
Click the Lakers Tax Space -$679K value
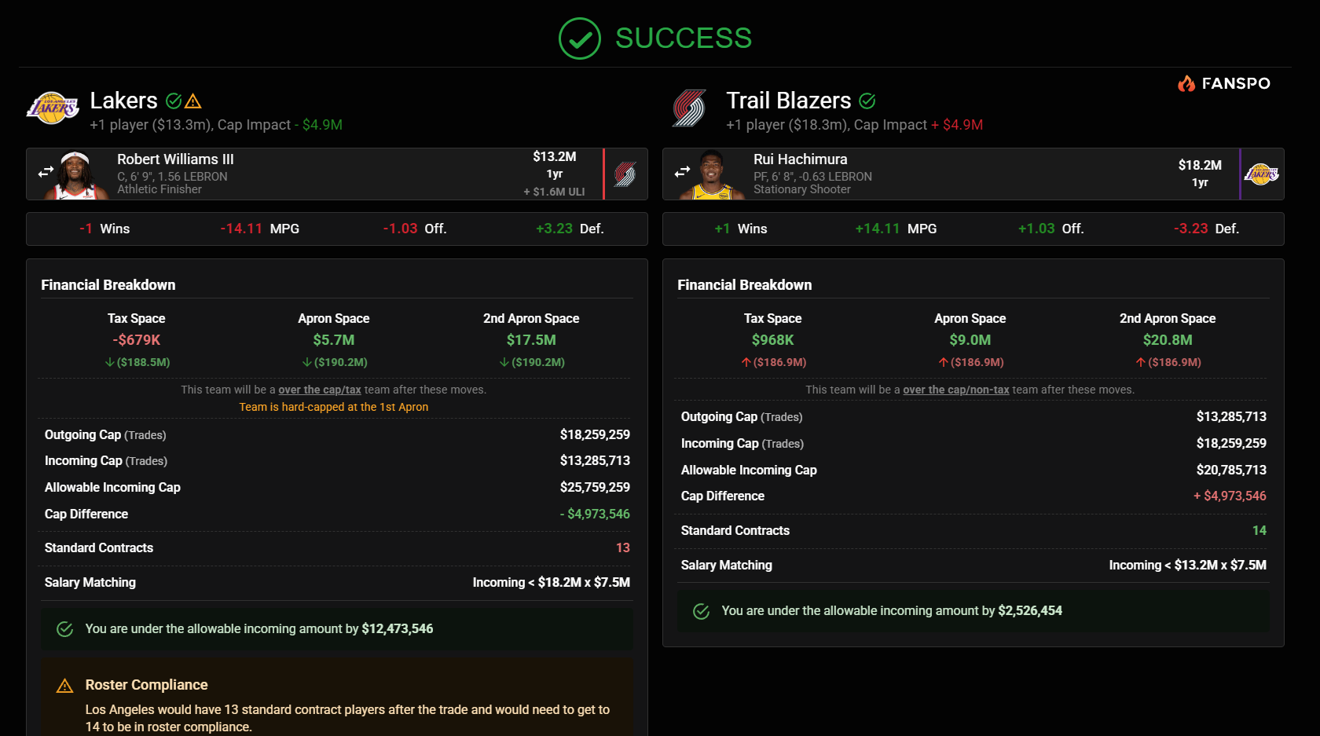[137, 340]
